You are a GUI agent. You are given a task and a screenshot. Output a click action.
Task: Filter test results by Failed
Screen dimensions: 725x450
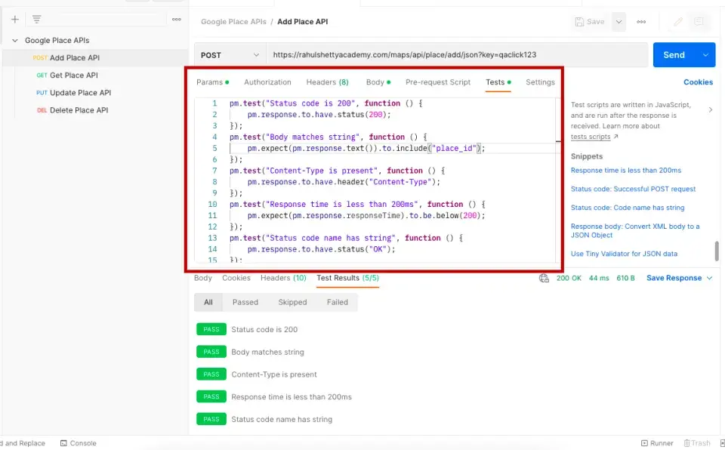click(x=337, y=303)
